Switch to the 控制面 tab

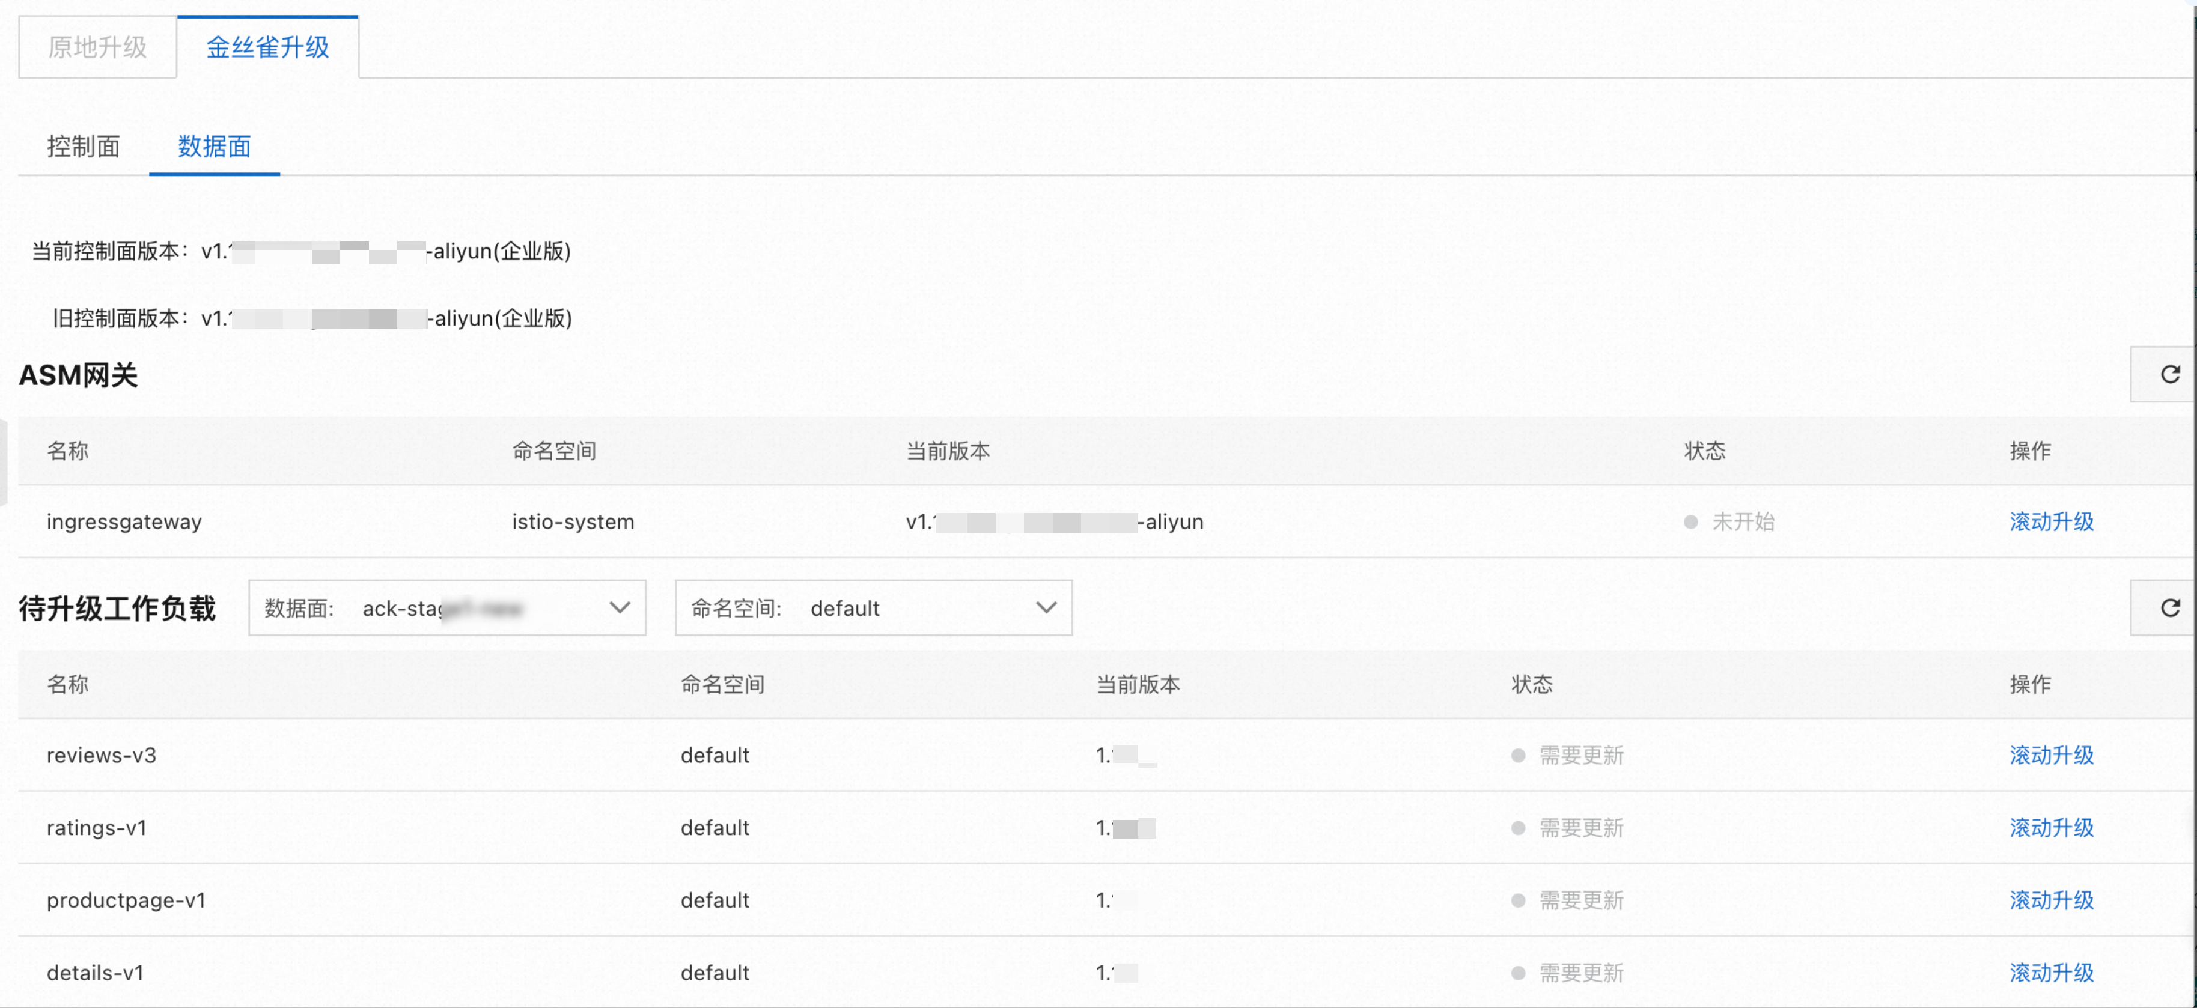tap(84, 147)
